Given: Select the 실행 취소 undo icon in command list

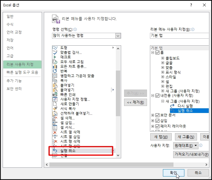Looking at the screenshot, I should (x=55, y=151).
